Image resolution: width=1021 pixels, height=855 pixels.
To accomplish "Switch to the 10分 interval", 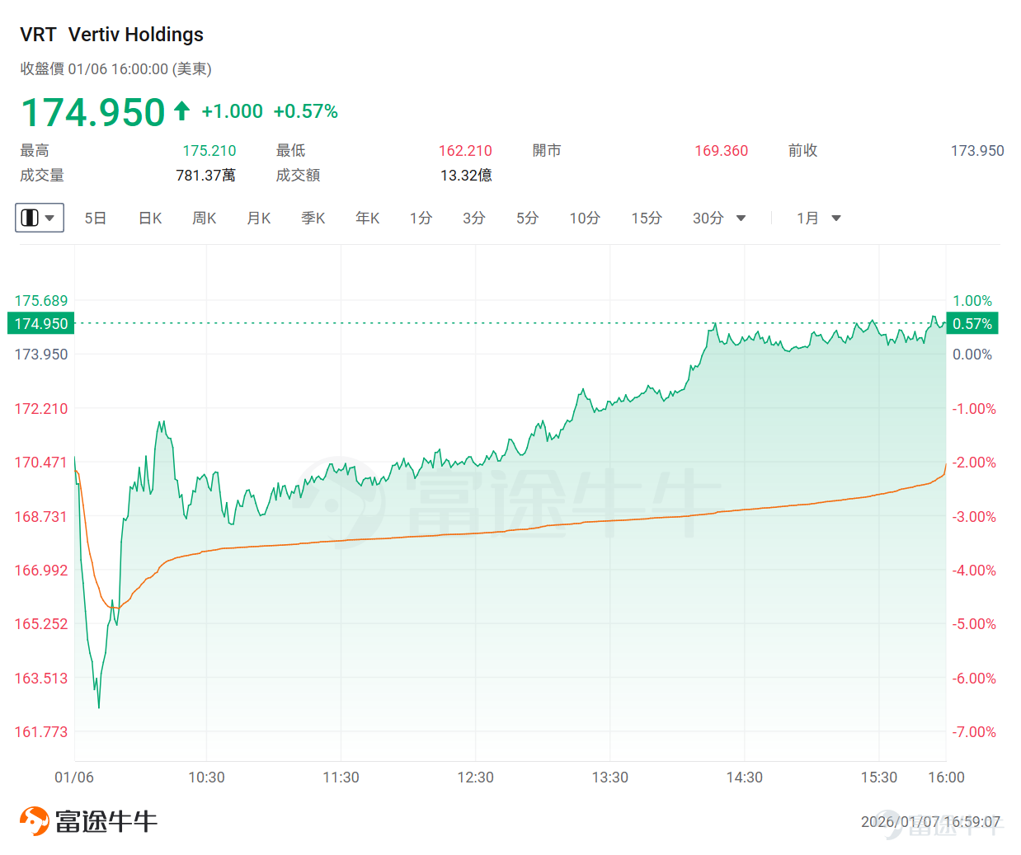I will coord(585,218).
